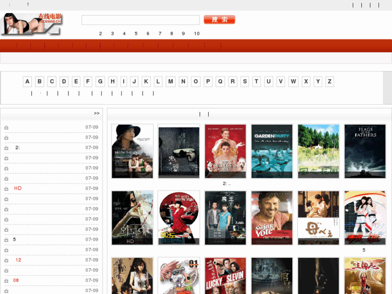The height and width of the screenshot is (294, 392).
Task: Open hot search link number 5
Action: [136, 33]
